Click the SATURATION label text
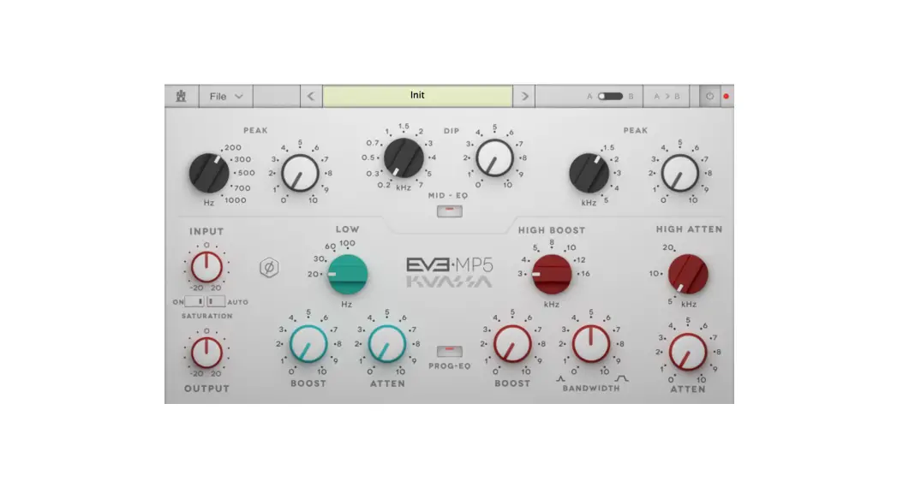 [x=207, y=316]
